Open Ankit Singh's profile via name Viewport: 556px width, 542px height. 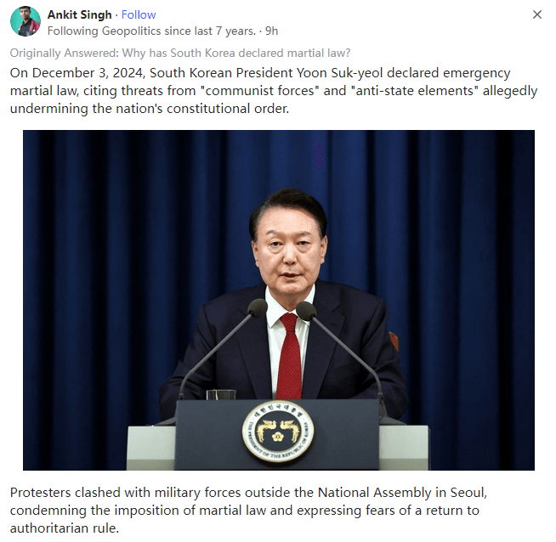pyautogui.click(x=79, y=14)
